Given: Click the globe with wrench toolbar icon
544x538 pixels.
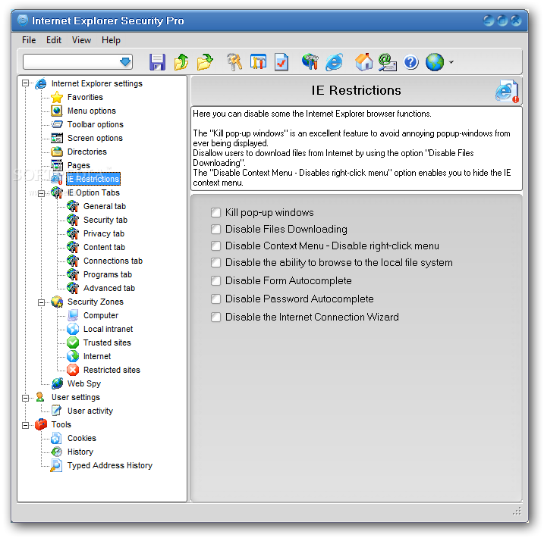Looking at the screenshot, I should coord(310,62).
